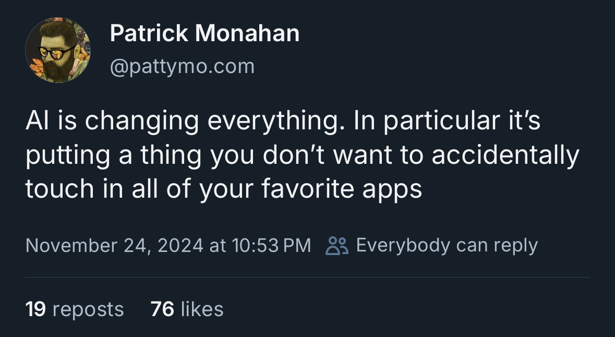This screenshot has width=615, height=337.
Task: View the 76 likes list
Action: pos(187,309)
